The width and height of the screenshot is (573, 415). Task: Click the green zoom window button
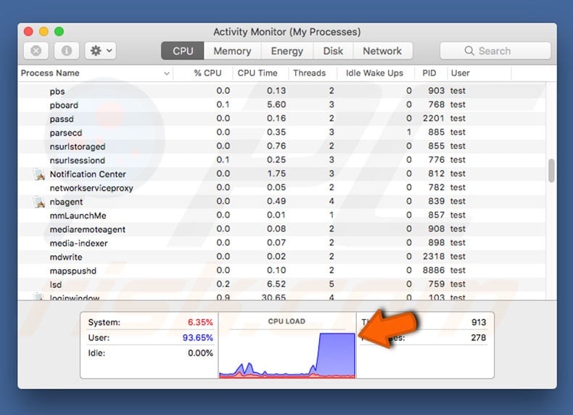pos(59,32)
